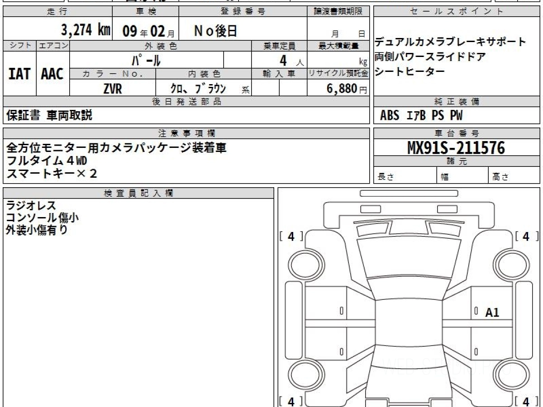Select the "純正装備" header
Image resolution: width=543 pixels, height=407 pixels.
(457, 102)
